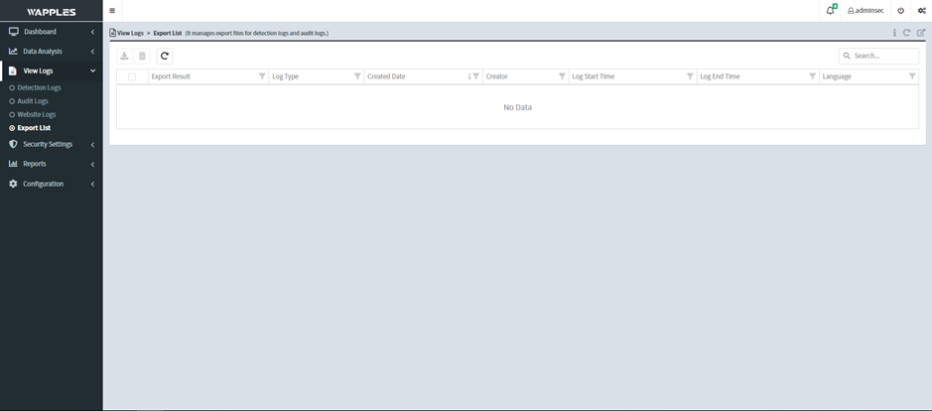Image resolution: width=932 pixels, height=411 pixels.
Task: Click the info icon in breadcrumb bar
Action: coord(893,33)
